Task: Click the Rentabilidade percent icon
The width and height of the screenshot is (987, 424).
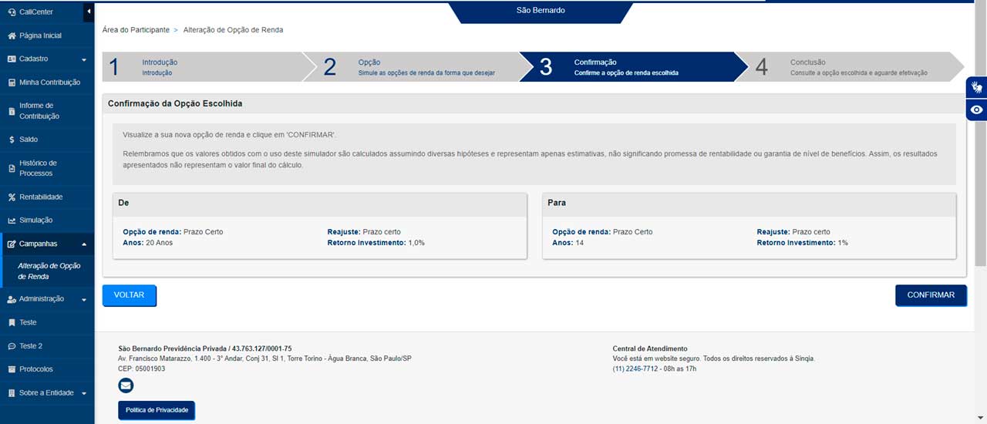Action: (x=12, y=197)
